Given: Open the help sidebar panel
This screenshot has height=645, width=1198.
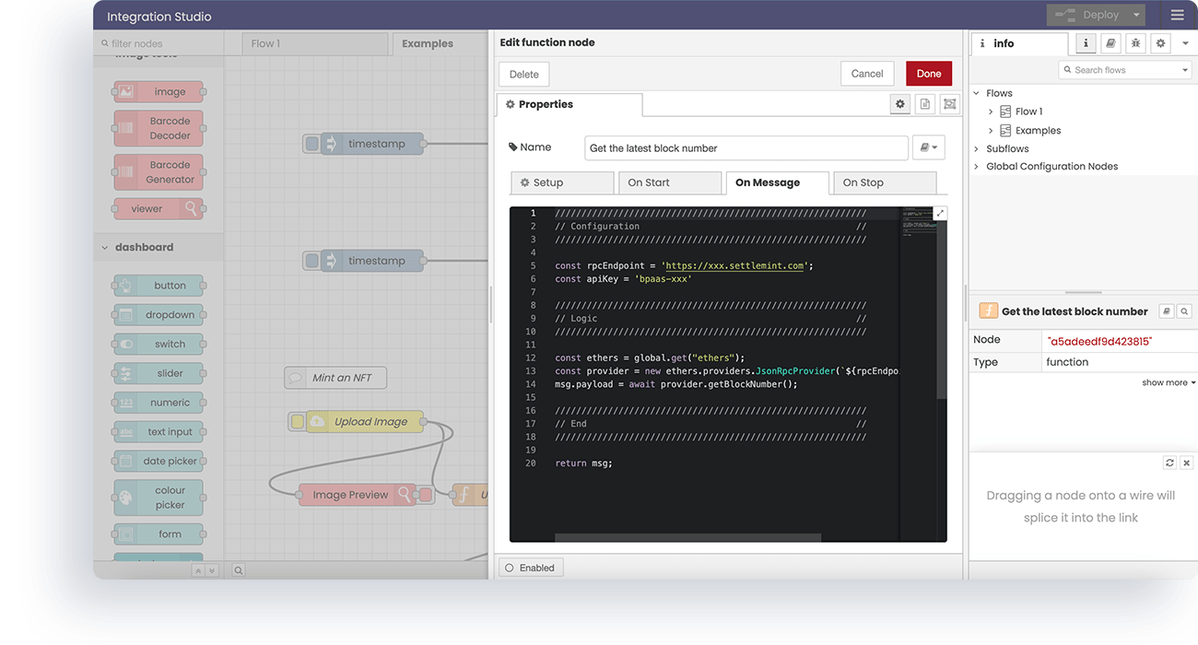Looking at the screenshot, I should pos(1110,43).
